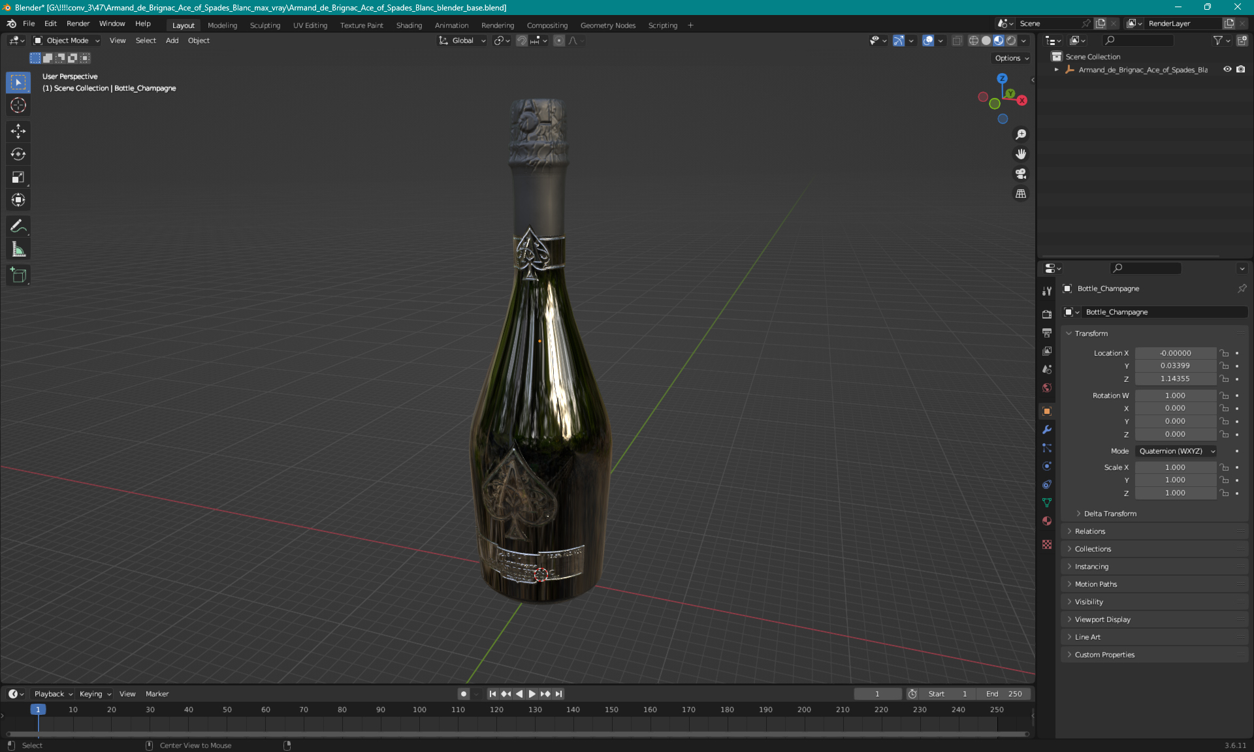The height and width of the screenshot is (752, 1254).
Task: Toggle viewport gizmos display
Action: (x=899, y=40)
